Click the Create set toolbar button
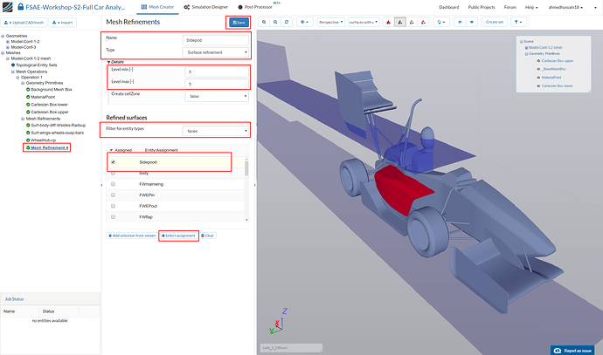Screen dimensions: 603x355 pos(495,21)
